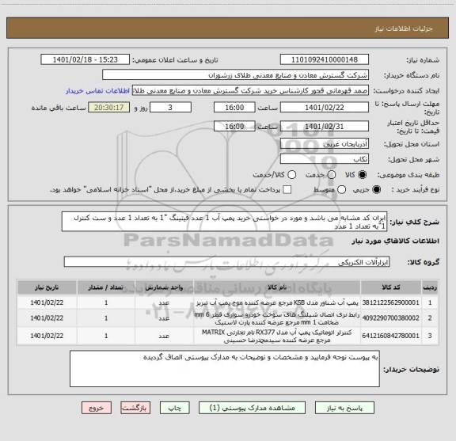The image size is (456, 441).
Task: Click the response deadline date 1401/02/22 field
Action: (x=325, y=108)
